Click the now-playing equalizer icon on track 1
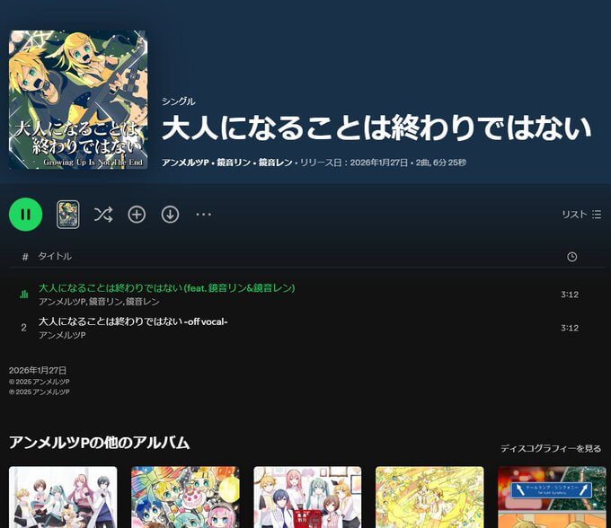This screenshot has height=528, width=611. point(24,294)
